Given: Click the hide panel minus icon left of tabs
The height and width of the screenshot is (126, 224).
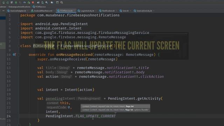Looking at the screenshot, I should (3, 11).
